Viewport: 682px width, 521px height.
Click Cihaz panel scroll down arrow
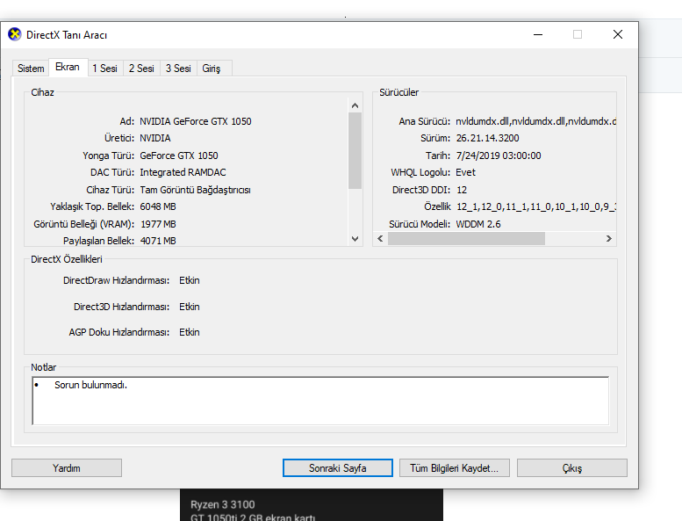coord(355,238)
